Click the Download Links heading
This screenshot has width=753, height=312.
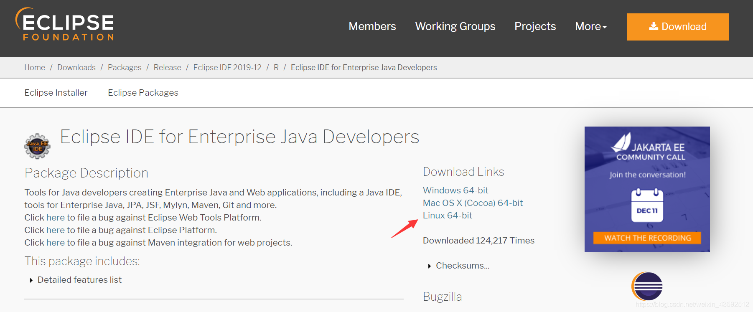click(463, 172)
